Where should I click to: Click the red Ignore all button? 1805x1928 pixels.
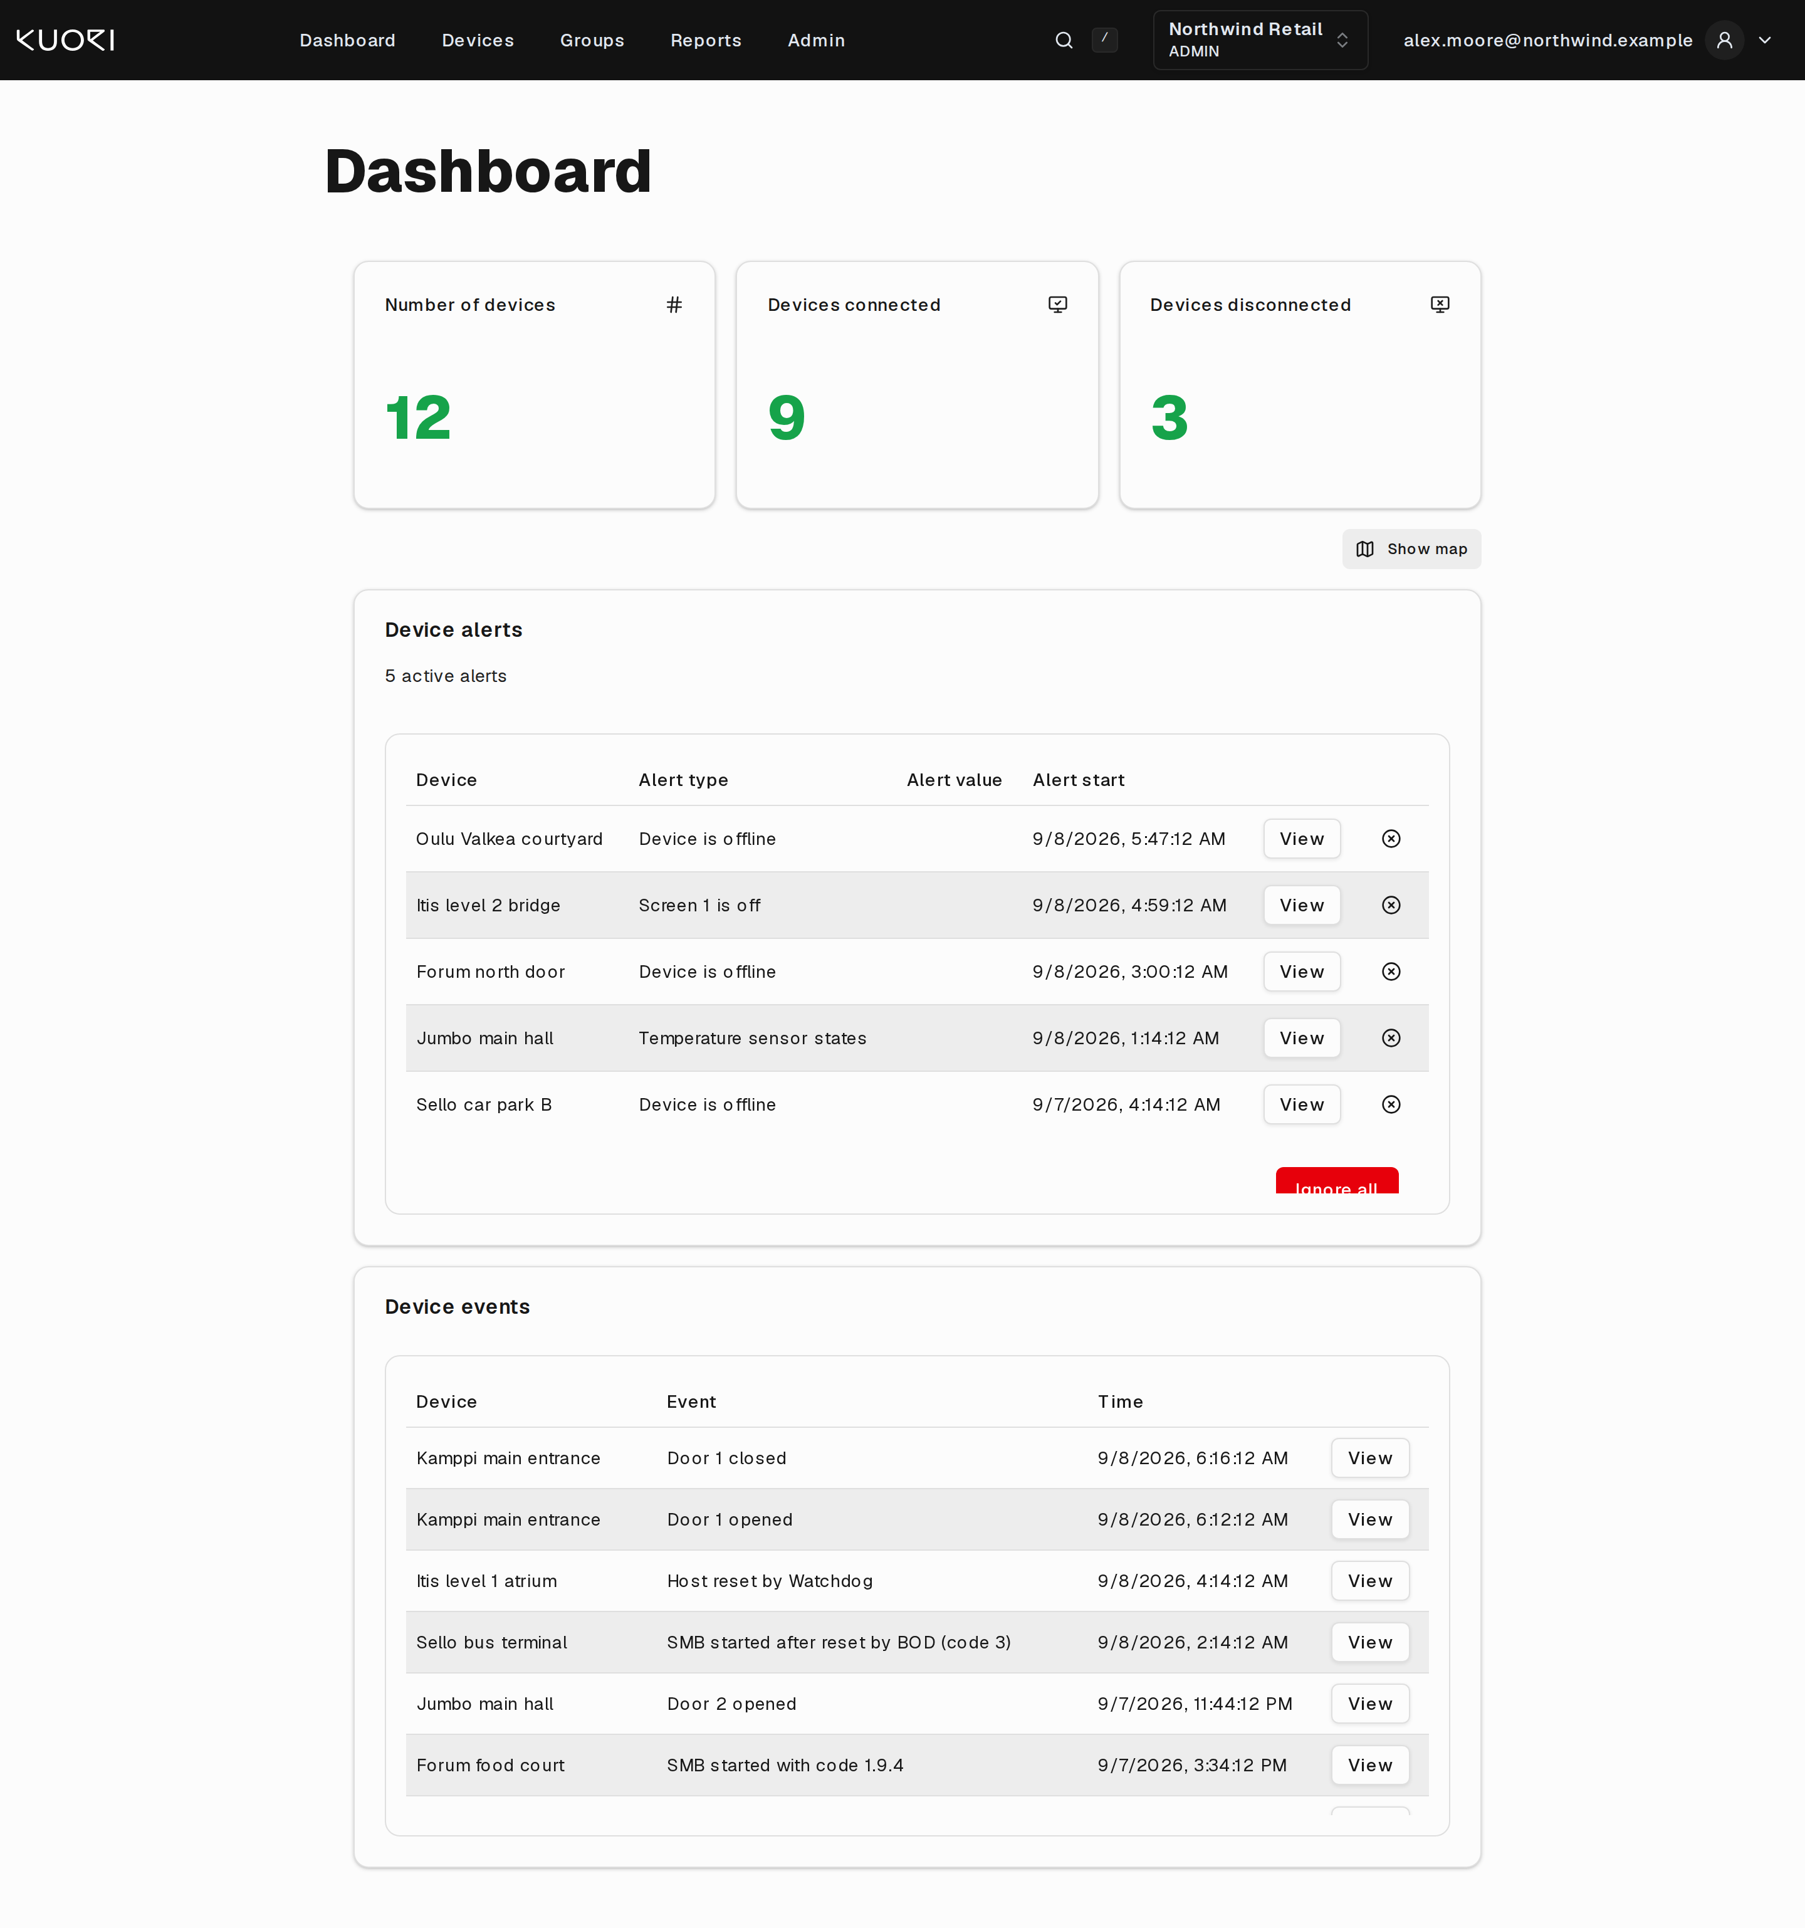click(1337, 1181)
